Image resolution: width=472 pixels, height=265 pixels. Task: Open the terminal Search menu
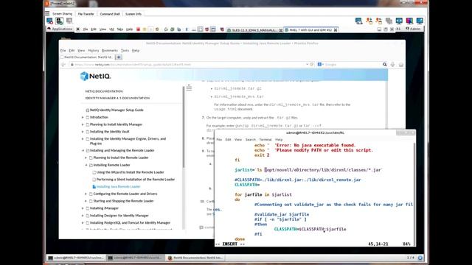coord(251,139)
